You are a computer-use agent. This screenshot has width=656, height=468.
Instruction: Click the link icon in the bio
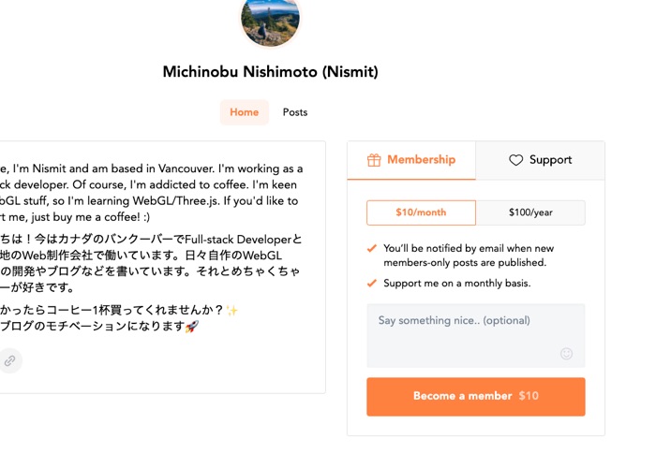[x=9, y=360]
